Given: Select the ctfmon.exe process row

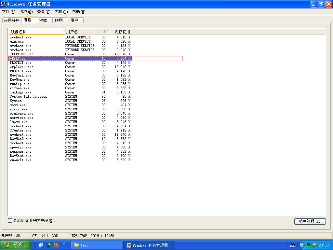Looking at the screenshot, I should coord(70,88).
